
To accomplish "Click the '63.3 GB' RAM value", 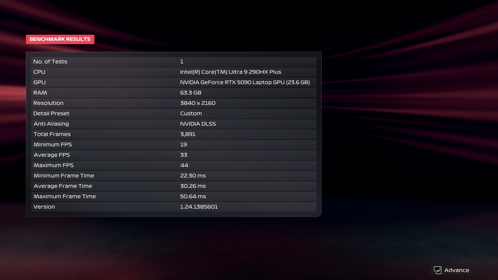I will coord(190,92).
